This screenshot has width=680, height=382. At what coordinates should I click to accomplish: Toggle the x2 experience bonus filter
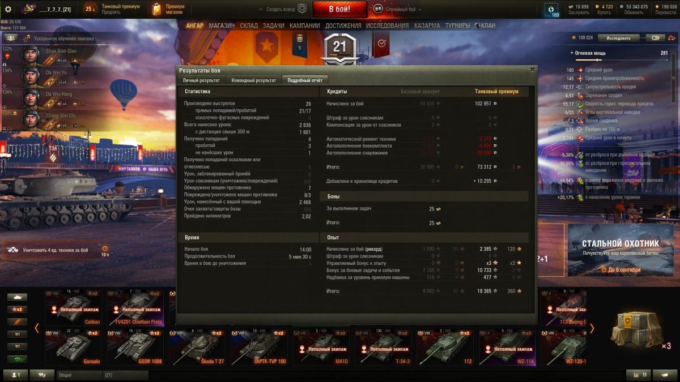tap(18, 310)
